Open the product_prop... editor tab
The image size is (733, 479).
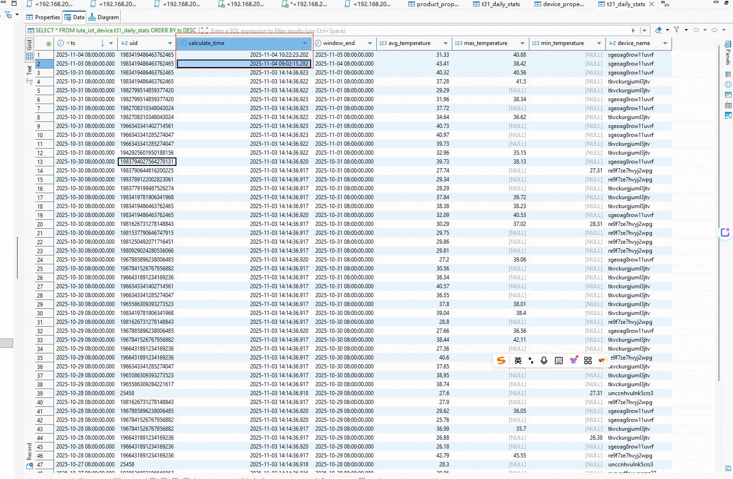click(433, 4)
